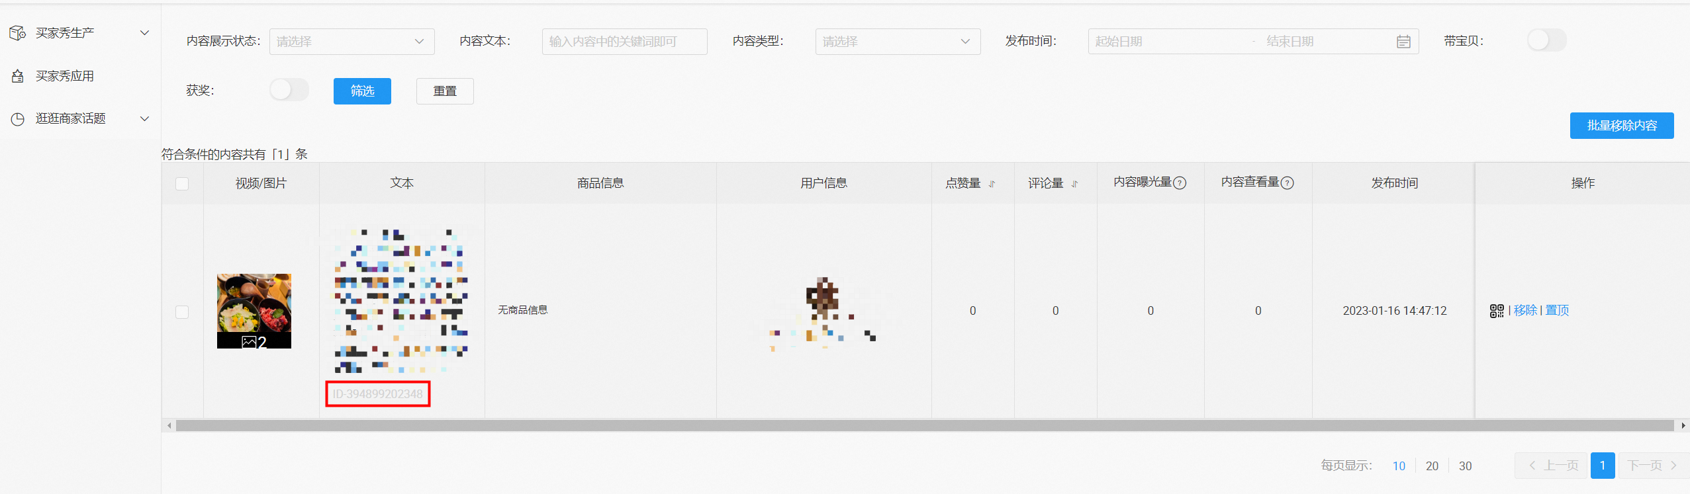Screen dimensions: 1690x494
Task: Expand the 逛逛商家话题 menu chevron
Action: click(144, 119)
